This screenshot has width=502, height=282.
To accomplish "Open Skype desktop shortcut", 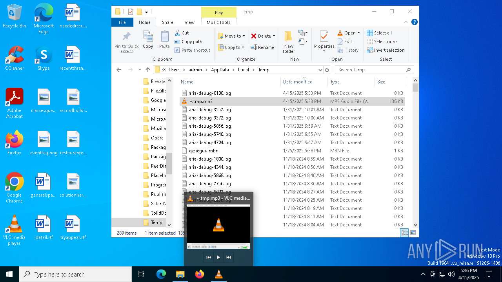I will (44, 58).
